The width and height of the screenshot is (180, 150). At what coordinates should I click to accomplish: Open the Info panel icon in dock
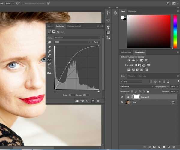click(115, 13)
